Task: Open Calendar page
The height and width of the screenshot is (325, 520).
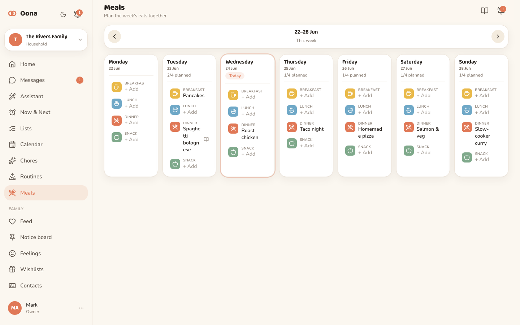Action: (x=46, y=144)
